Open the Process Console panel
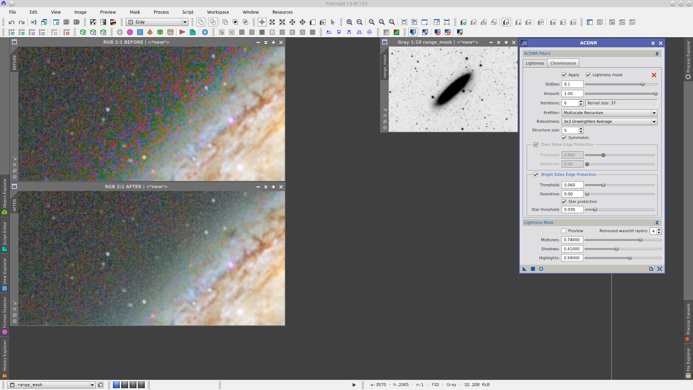This screenshot has width=693, height=390. click(x=689, y=318)
